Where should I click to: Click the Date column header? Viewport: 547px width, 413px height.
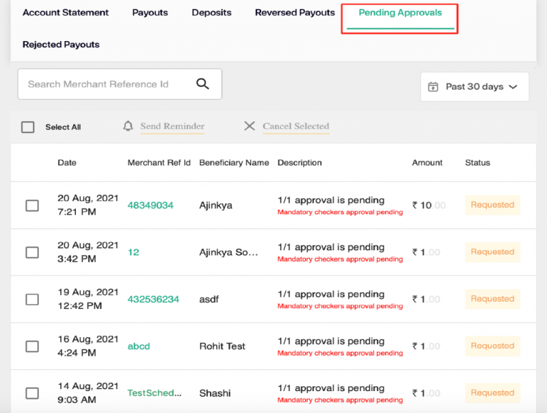click(67, 163)
